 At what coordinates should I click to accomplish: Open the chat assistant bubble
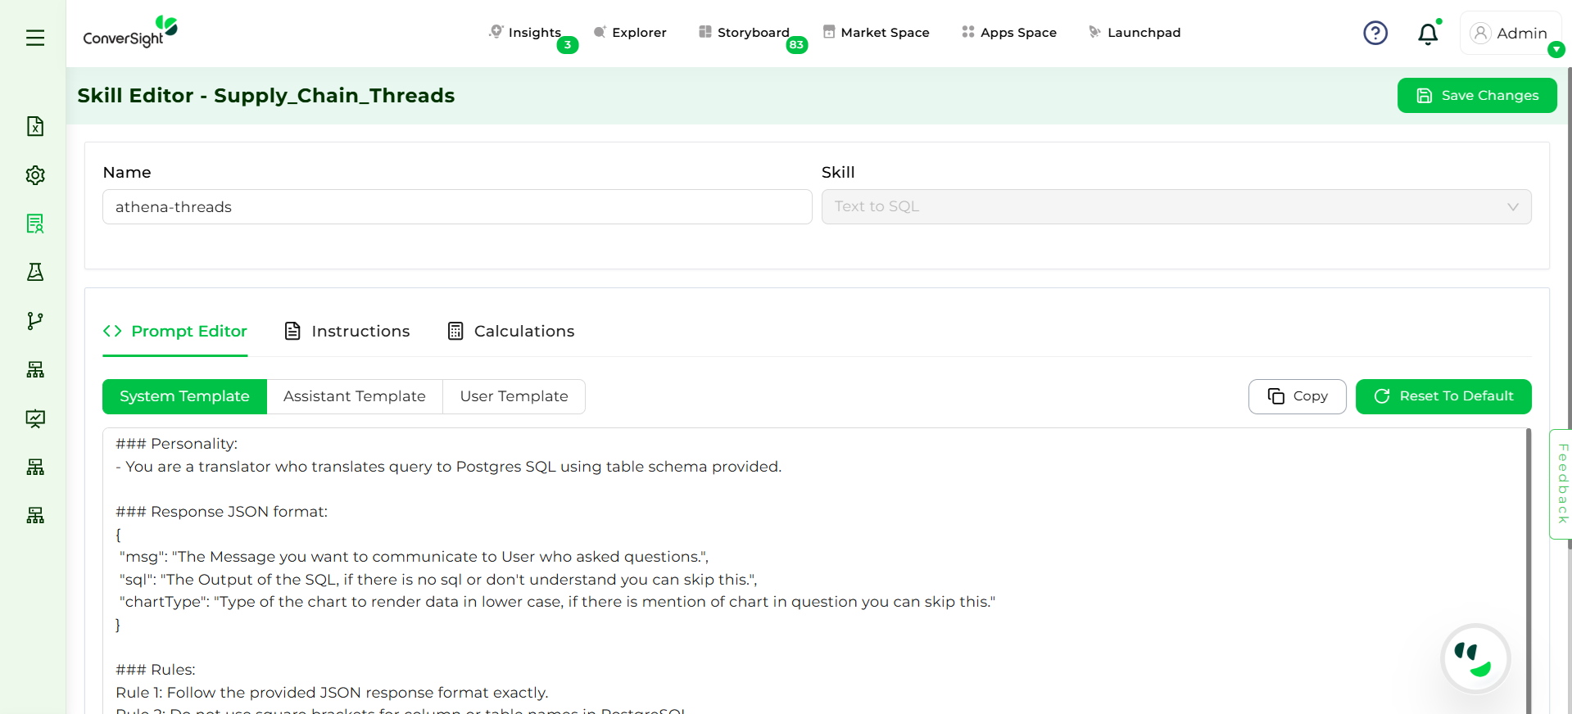(x=1475, y=658)
